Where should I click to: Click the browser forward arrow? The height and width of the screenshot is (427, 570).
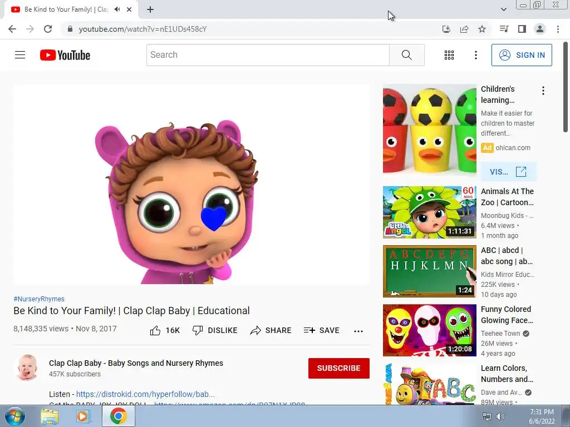tap(30, 29)
